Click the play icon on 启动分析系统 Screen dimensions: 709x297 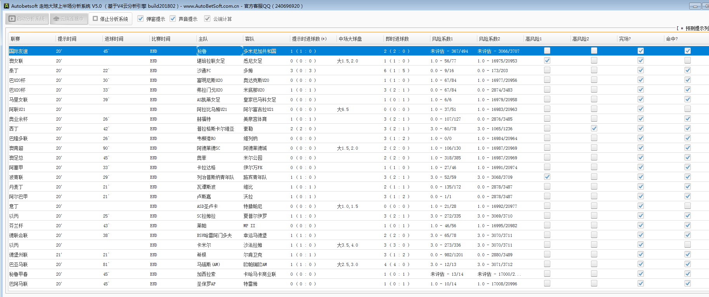[12, 19]
